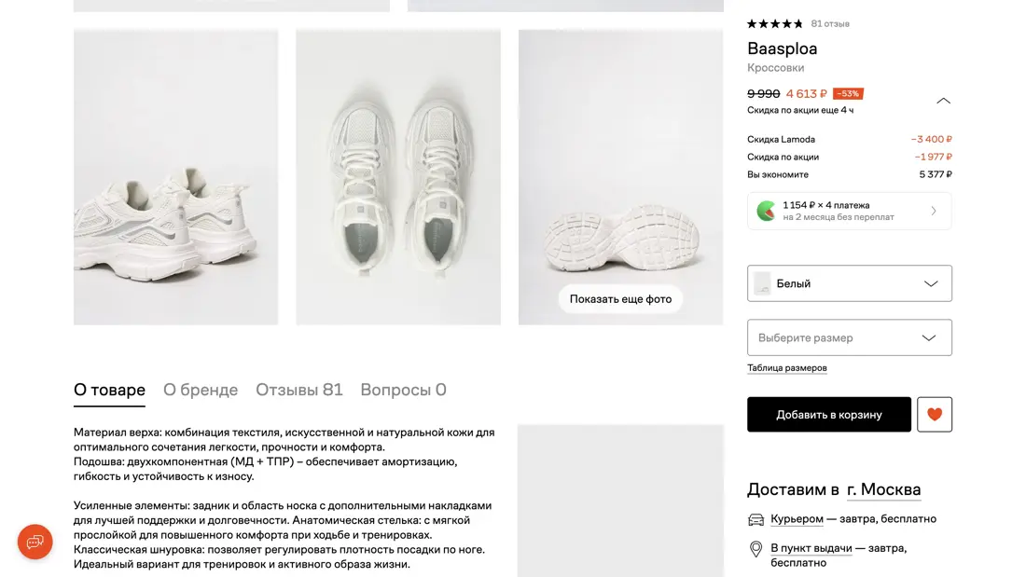Expand the 'Выберите размер' size dropdown

point(849,337)
